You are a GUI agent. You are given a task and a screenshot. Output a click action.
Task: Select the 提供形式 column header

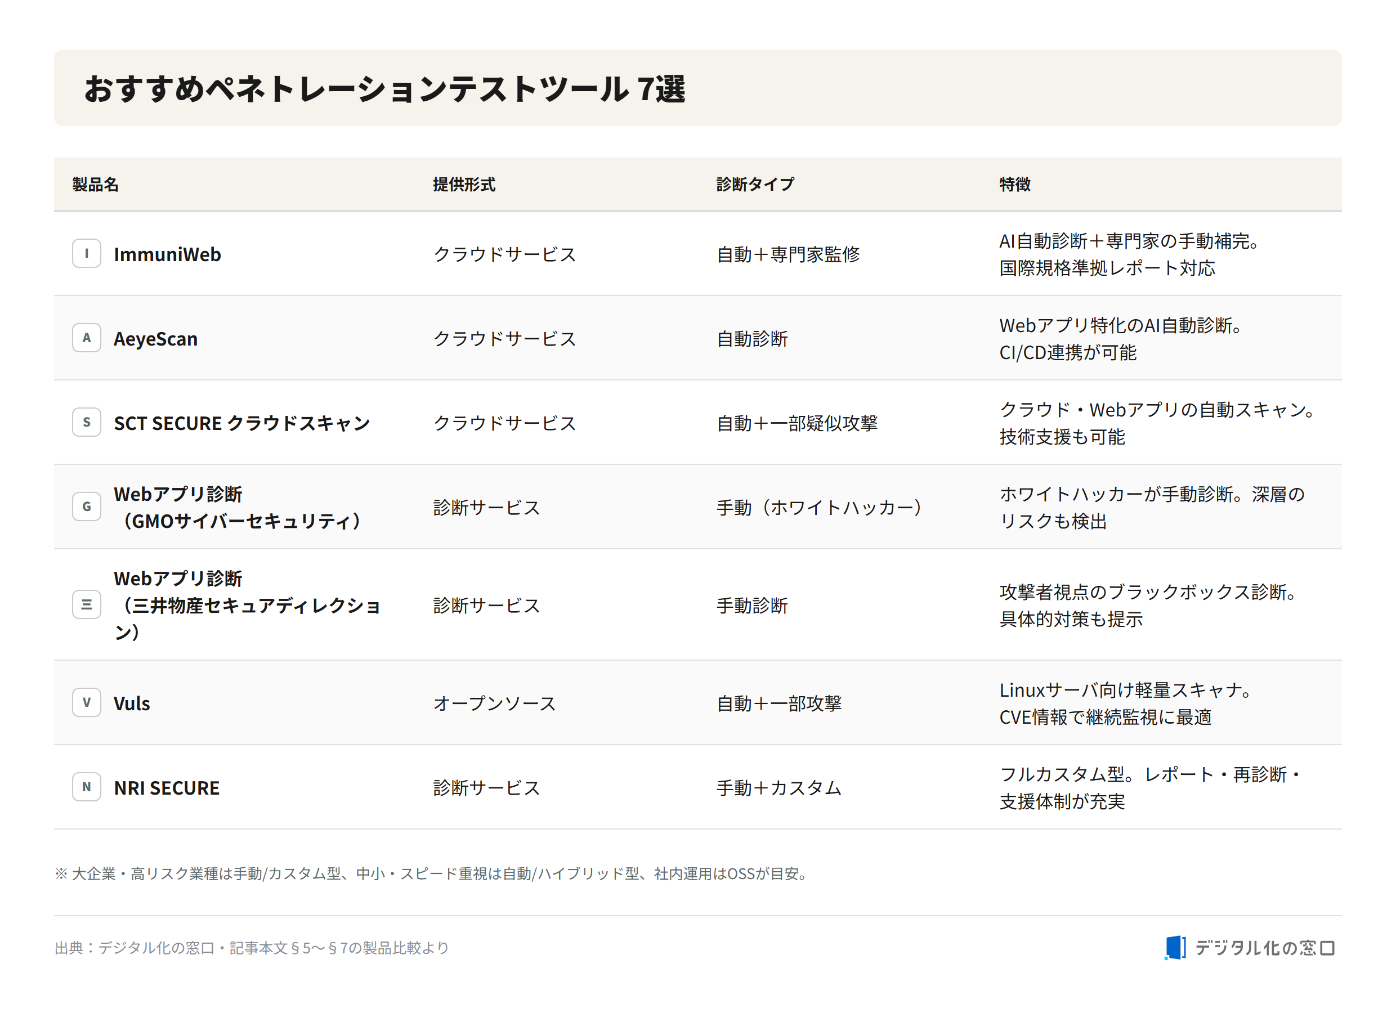pos(464,184)
